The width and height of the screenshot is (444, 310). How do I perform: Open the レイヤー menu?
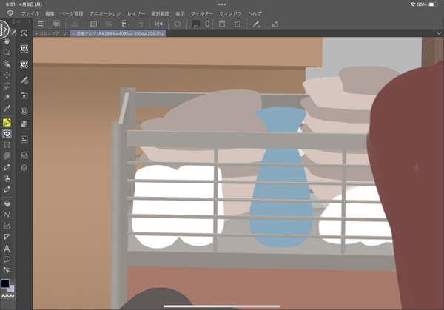coord(136,13)
